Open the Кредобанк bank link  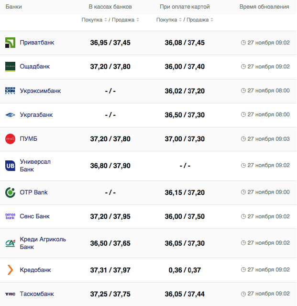35,270
